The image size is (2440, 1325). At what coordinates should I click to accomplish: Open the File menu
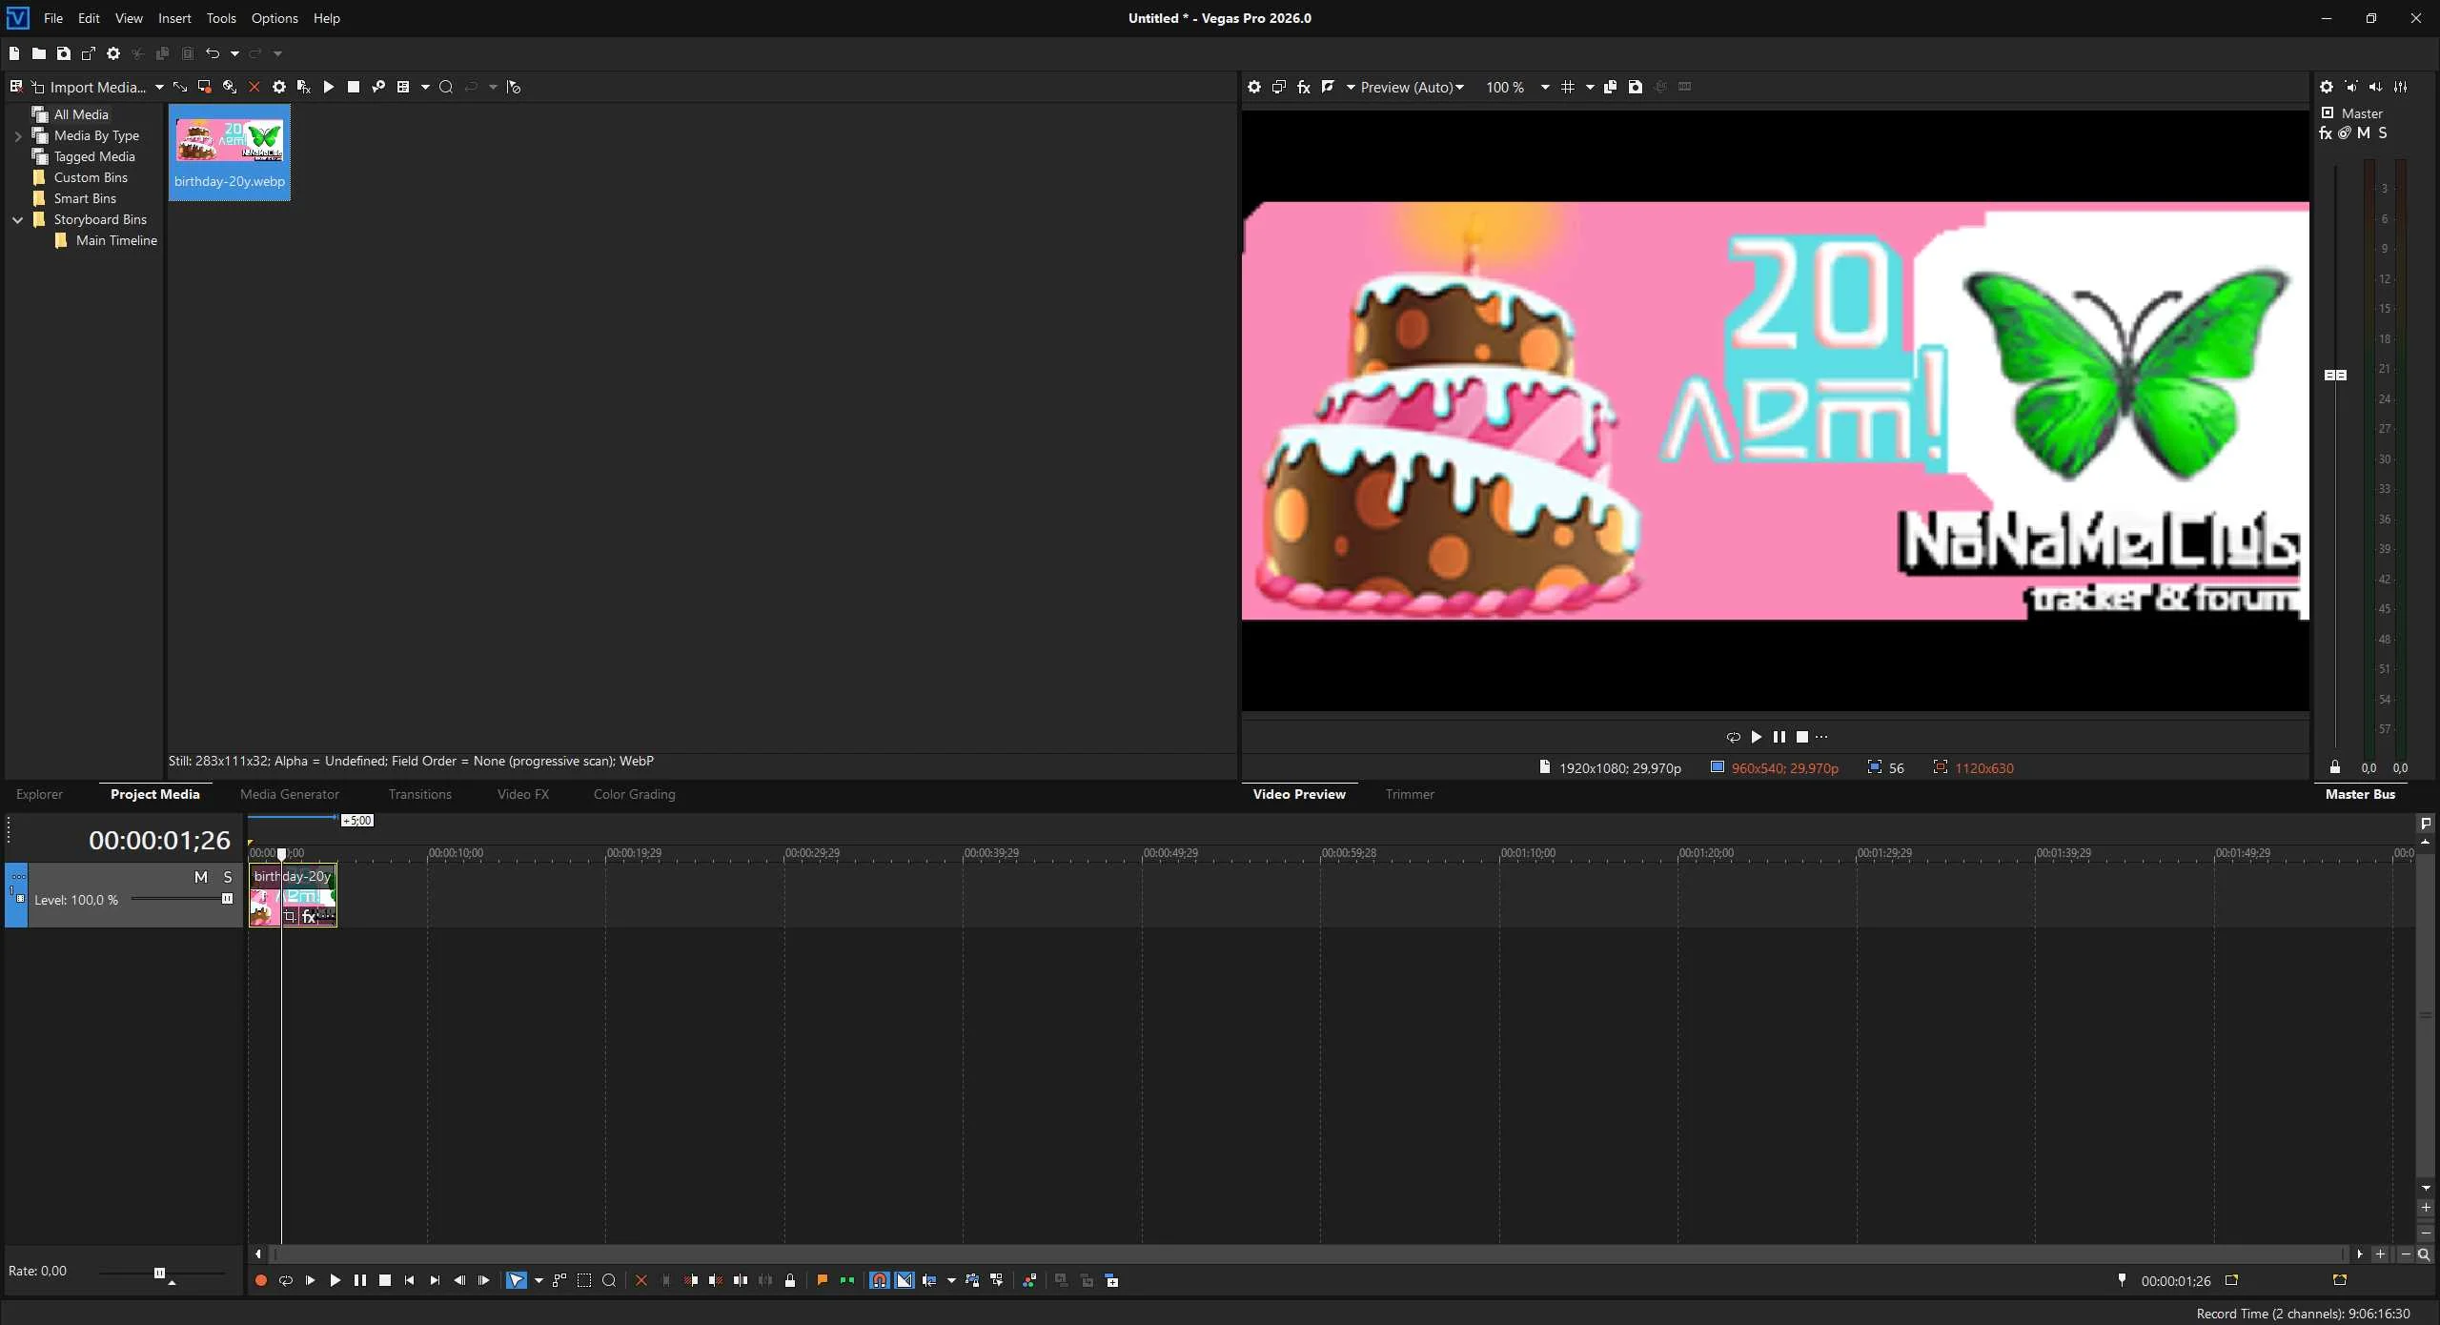point(53,18)
